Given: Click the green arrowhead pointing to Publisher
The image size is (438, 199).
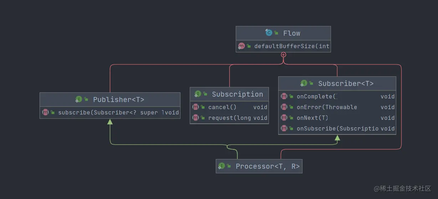Looking at the screenshot, I should click(x=110, y=122).
